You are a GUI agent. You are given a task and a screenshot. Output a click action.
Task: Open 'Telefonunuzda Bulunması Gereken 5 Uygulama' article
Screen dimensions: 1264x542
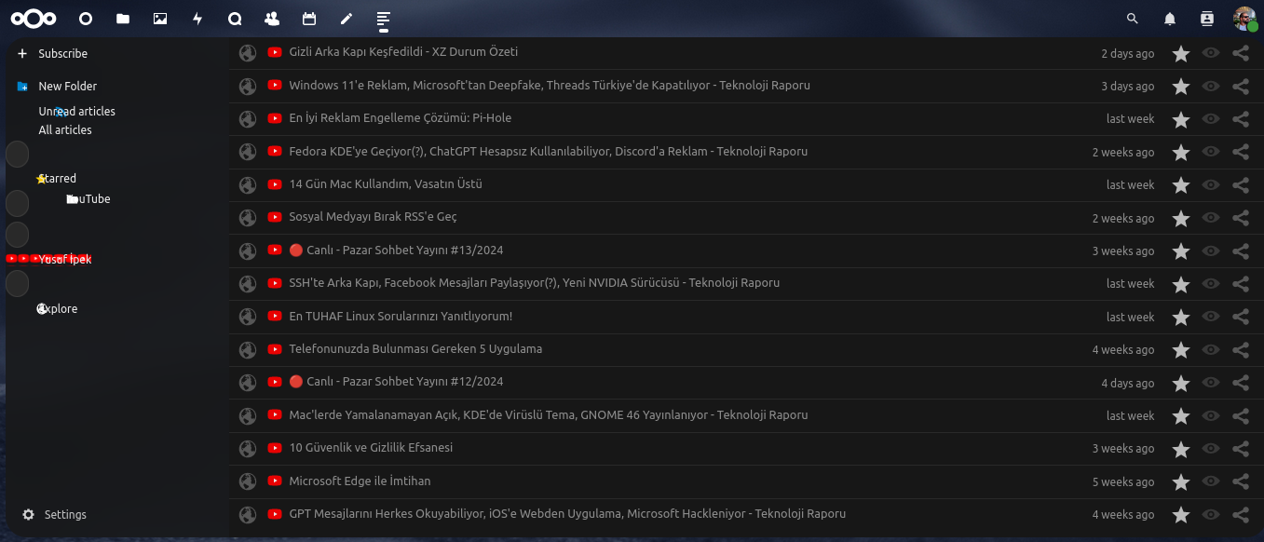415,349
